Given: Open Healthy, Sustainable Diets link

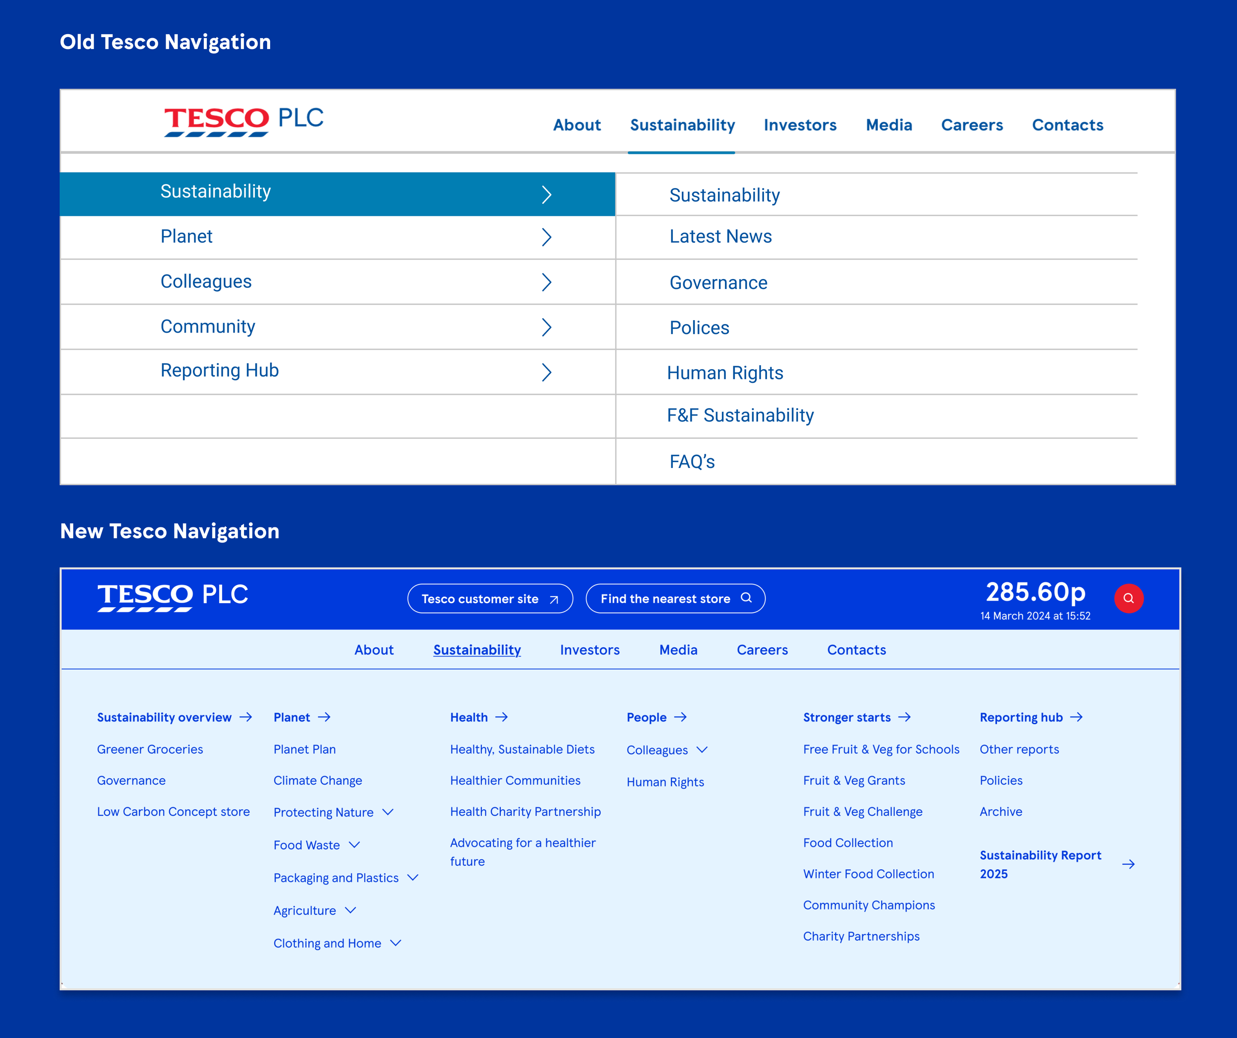Looking at the screenshot, I should (523, 750).
